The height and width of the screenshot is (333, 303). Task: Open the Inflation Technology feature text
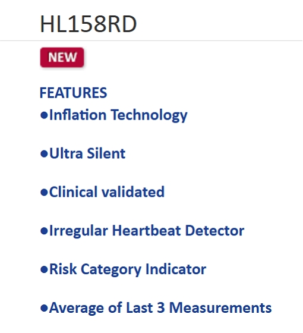[x=118, y=115]
